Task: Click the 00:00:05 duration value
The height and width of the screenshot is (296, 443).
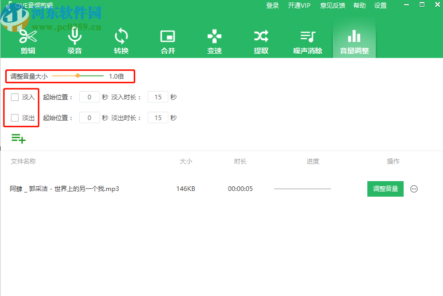Action: (240, 189)
